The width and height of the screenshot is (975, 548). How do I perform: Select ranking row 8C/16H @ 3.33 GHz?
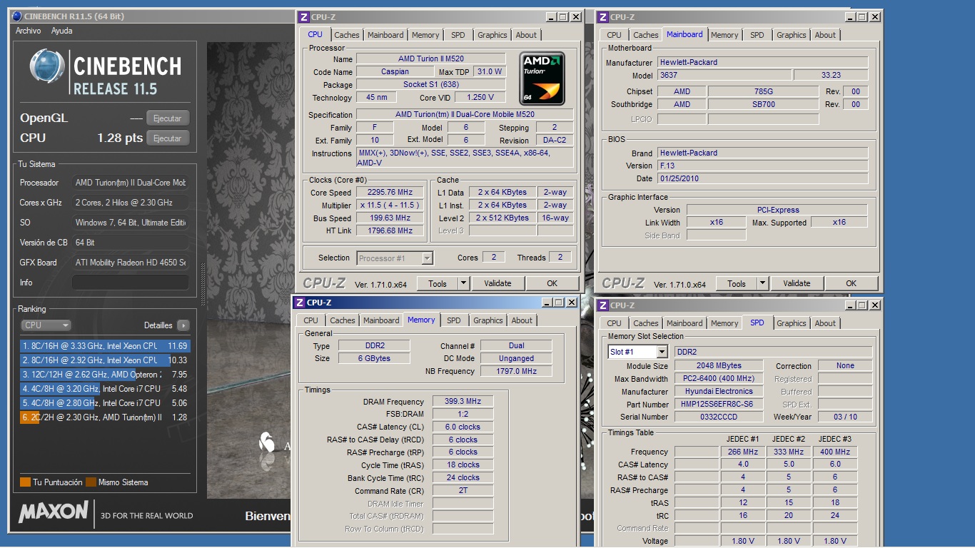pos(105,346)
